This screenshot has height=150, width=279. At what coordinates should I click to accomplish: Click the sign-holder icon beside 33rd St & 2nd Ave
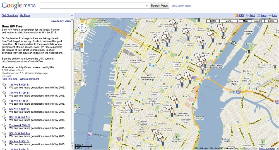[x=4, y=118]
